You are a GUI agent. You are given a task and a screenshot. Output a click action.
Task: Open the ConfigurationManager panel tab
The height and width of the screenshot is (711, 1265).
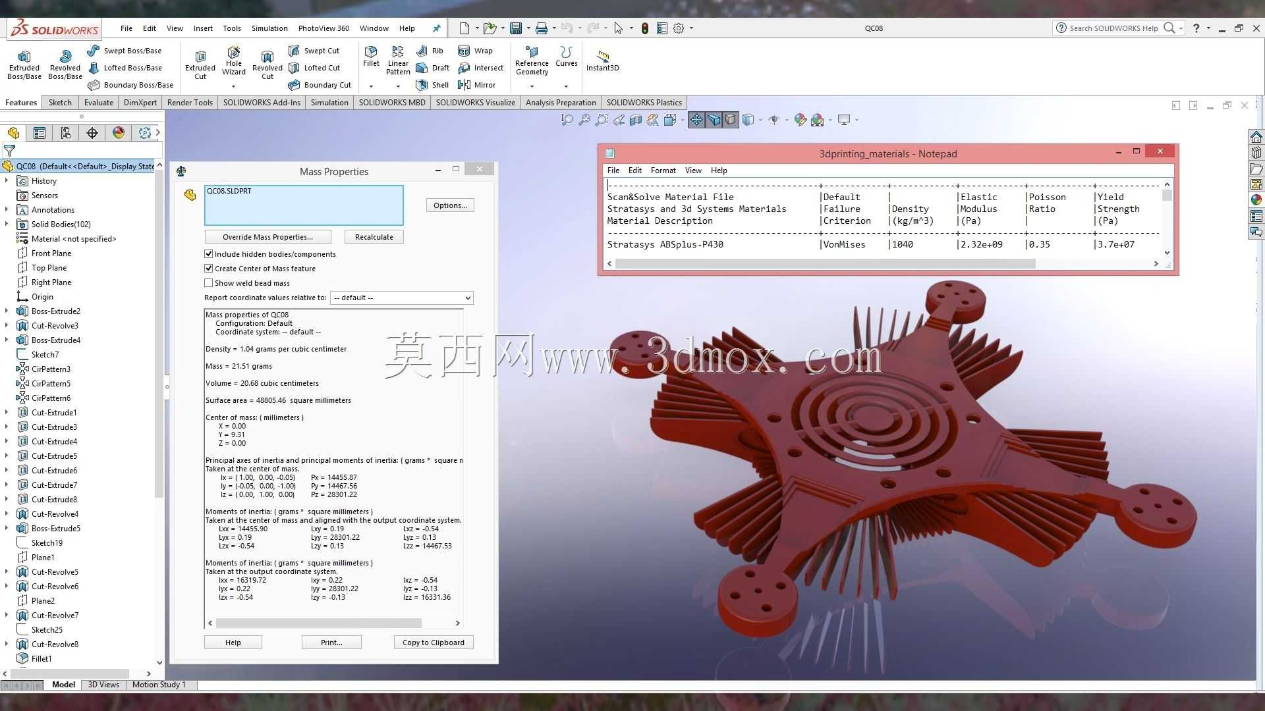point(66,133)
